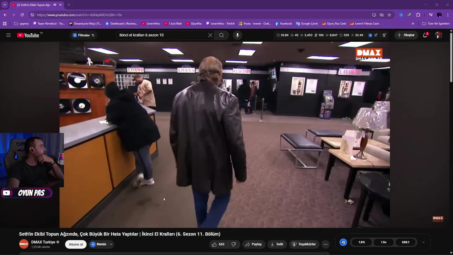Open the YouTube hamburger guide menu
Viewport: 453px width, 255px height.
click(8, 35)
